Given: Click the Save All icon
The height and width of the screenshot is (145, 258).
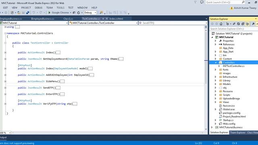Looking at the screenshot, I should [27, 12].
